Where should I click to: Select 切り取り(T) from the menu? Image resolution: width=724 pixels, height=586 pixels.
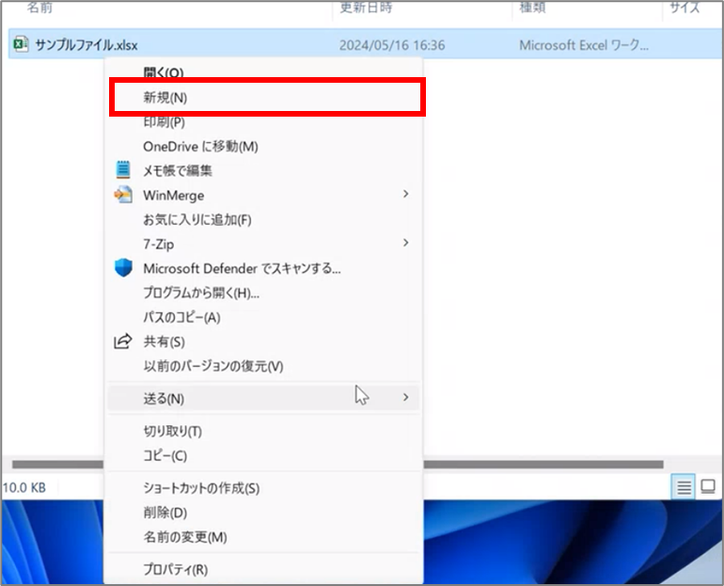coord(263,432)
